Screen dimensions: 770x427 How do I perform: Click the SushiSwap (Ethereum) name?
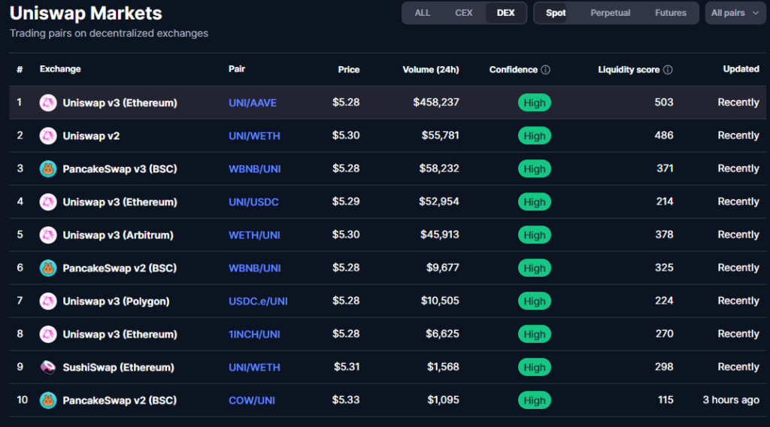click(x=118, y=367)
